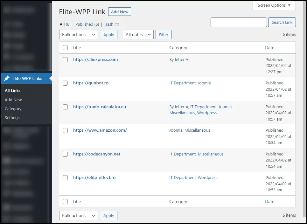The image size is (307, 224).
Task: Click Wordpress category in trade-calculator.eu row
Action: tap(207, 113)
